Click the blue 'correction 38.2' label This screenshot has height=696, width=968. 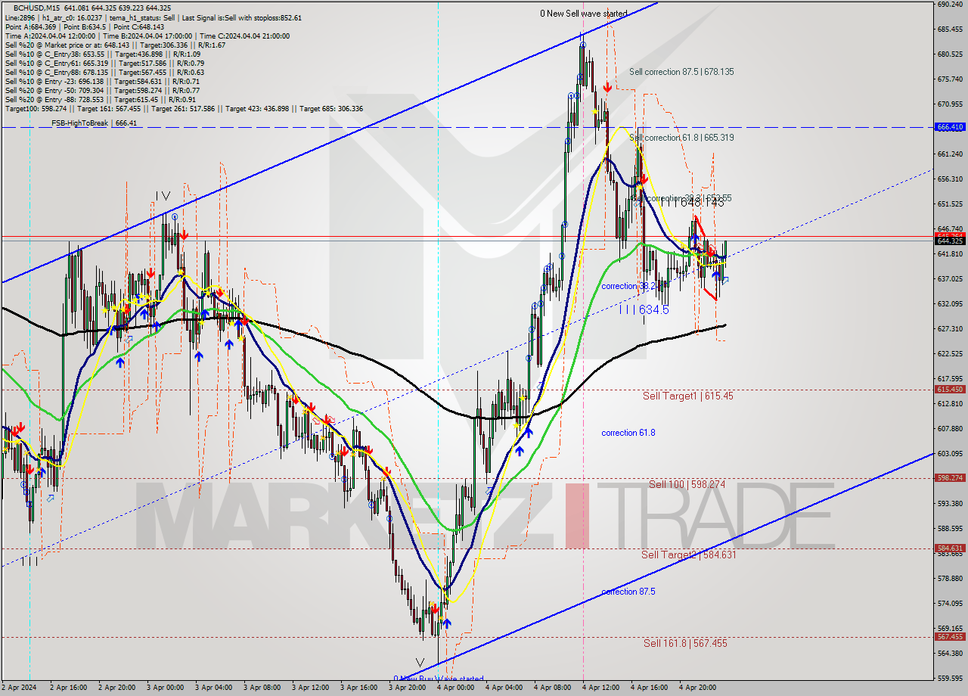point(628,286)
